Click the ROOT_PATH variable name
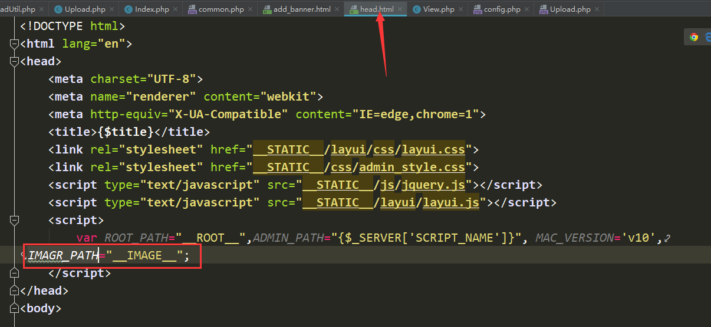This screenshot has width=711, height=327. click(136, 238)
